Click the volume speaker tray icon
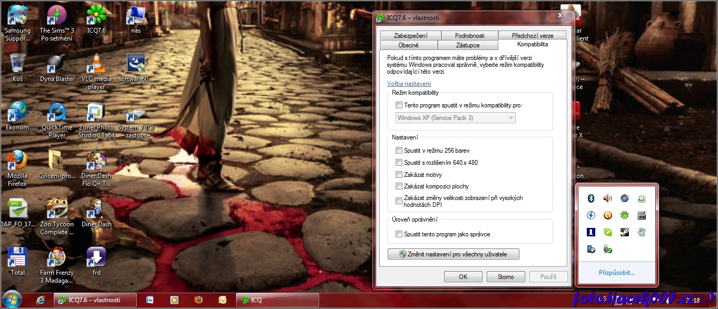This screenshot has width=718, height=309. [x=608, y=198]
